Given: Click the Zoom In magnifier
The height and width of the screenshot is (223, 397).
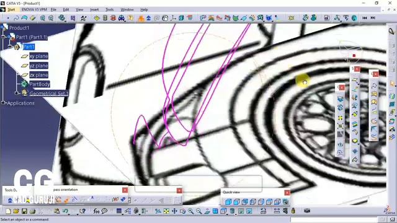Looking at the screenshot, I should click(x=190, y=211).
